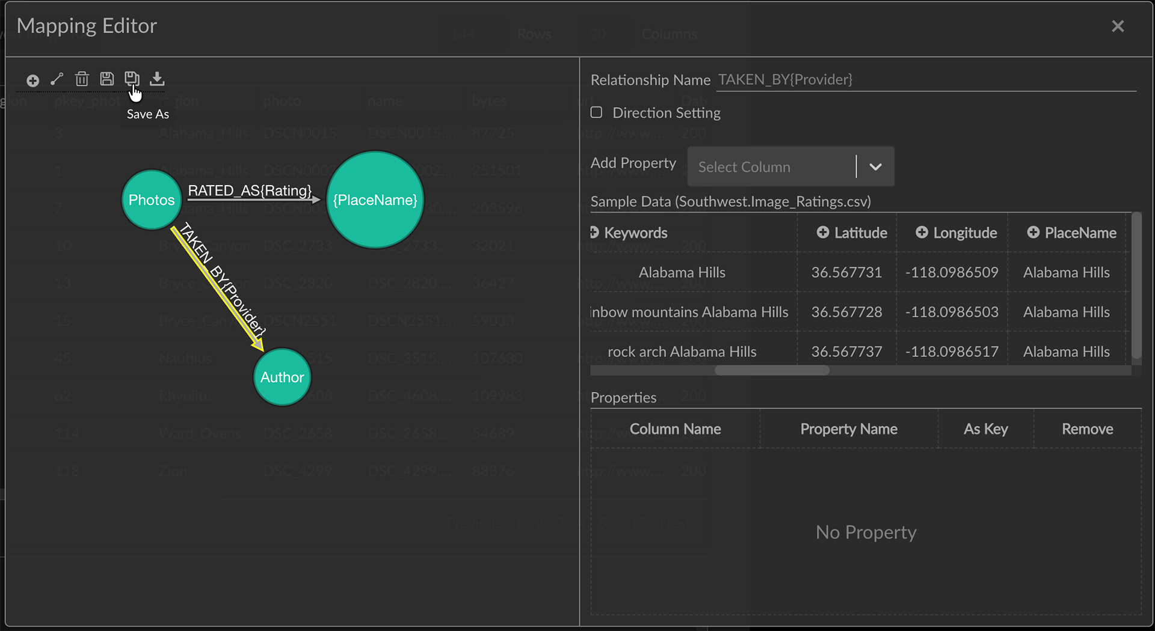
Task: Close the Mapping Editor dialog
Action: (x=1118, y=26)
